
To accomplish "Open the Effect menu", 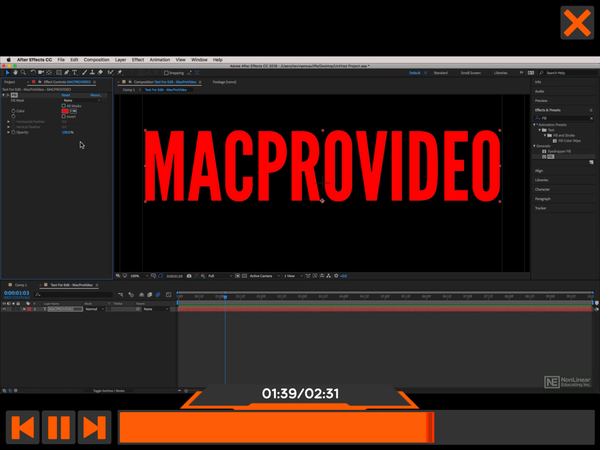I will (138, 59).
